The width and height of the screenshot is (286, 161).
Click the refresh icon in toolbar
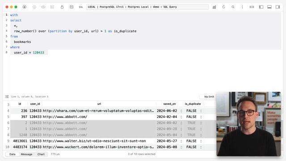coord(223,7)
